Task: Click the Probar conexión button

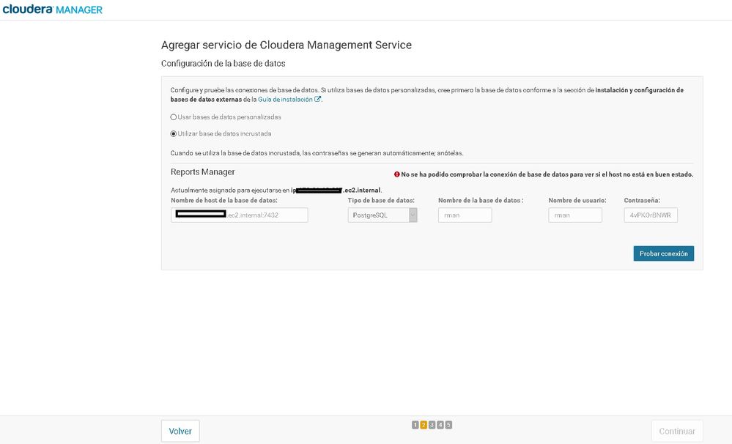Action: [x=663, y=254]
